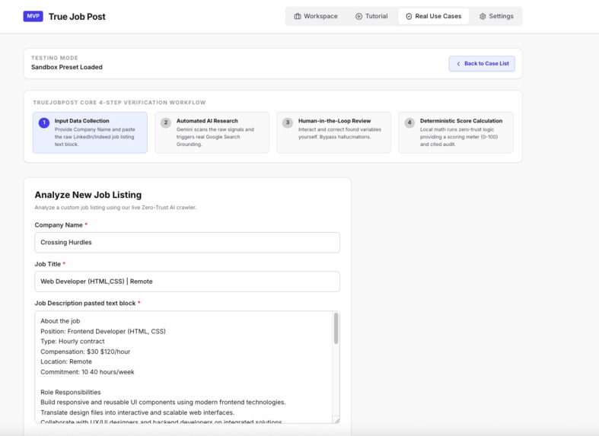Open the Workspace tab
This screenshot has width=599, height=436.
(316, 17)
